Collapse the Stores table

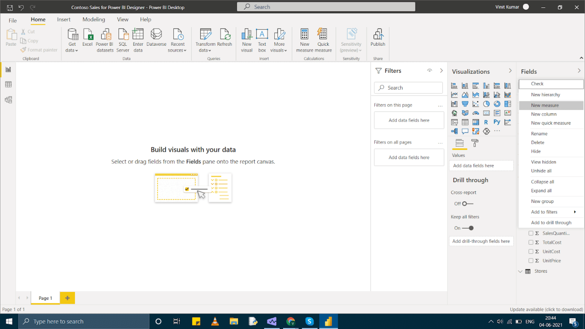(x=521, y=271)
